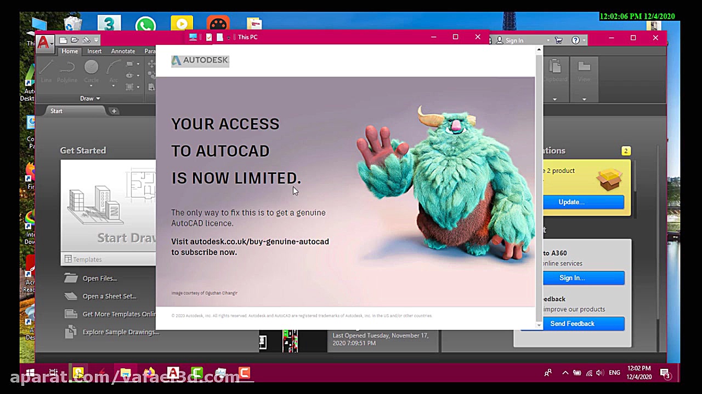This screenshot has width=702, height=394.
Task: Click the File Explorer icon in the taskbar
Action: (x=126, y=373)
